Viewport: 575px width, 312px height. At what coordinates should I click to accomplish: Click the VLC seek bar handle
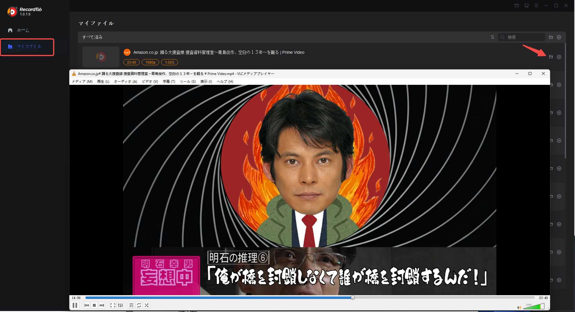(x=353, y=297)
